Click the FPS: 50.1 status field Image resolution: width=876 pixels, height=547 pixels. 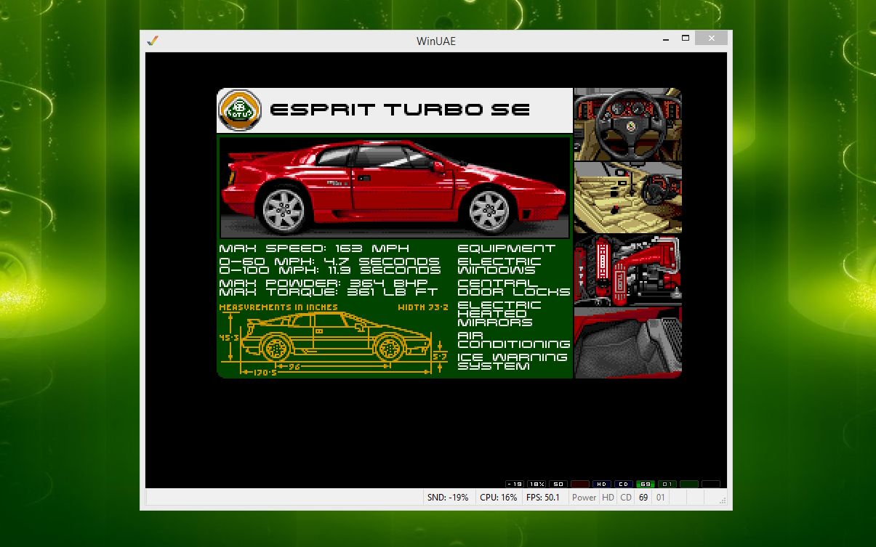tap(545, 498)
